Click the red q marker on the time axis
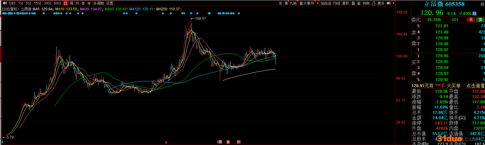Image resolution: width=485 pixels, height=145 pixels. (x=166, y=142)
